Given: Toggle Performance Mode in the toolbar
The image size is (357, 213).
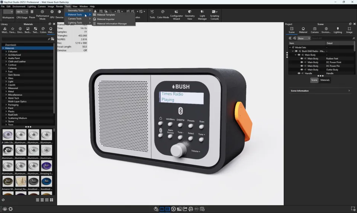Looking at the screenshot, I should 42,15.
